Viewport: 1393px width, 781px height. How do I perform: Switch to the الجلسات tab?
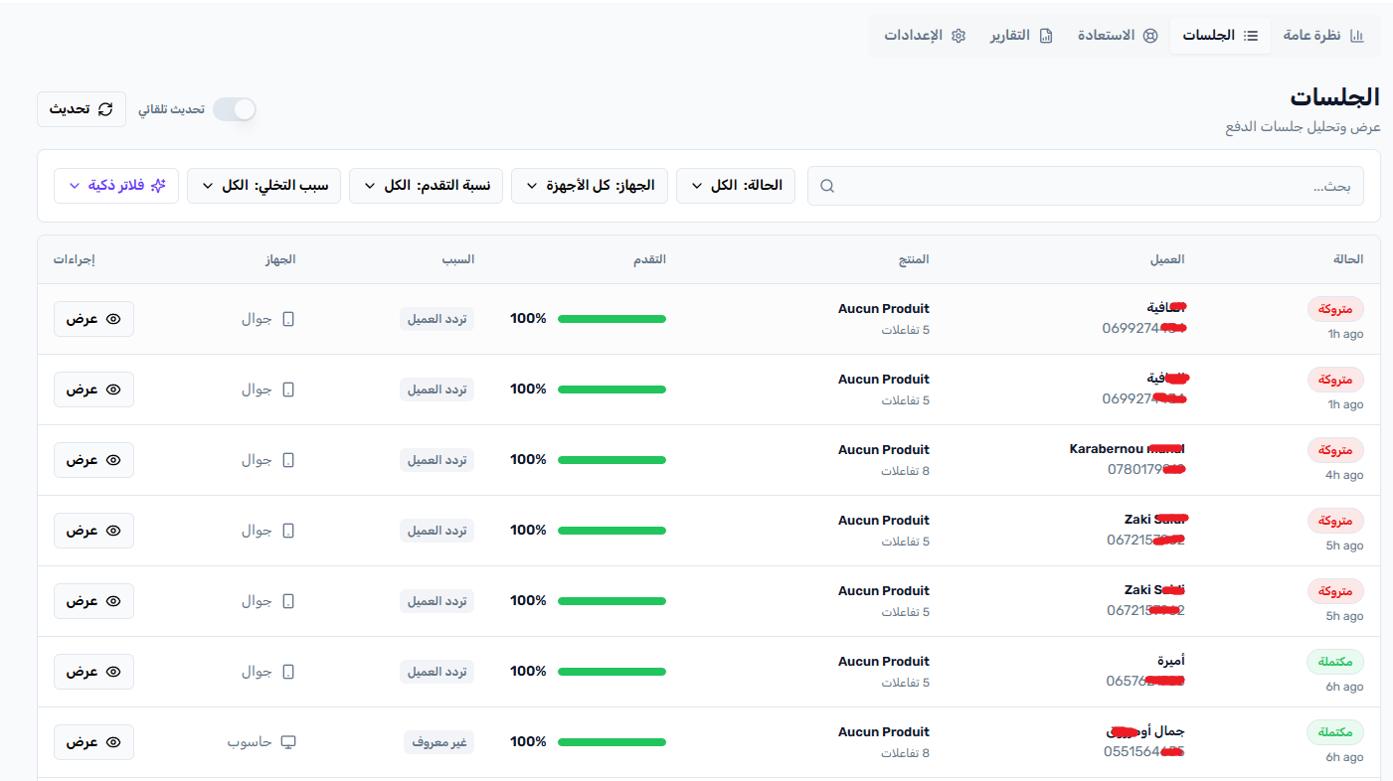(x=1220, y=36)
